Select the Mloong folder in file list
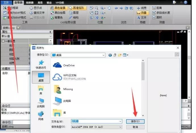 point(63,89)
